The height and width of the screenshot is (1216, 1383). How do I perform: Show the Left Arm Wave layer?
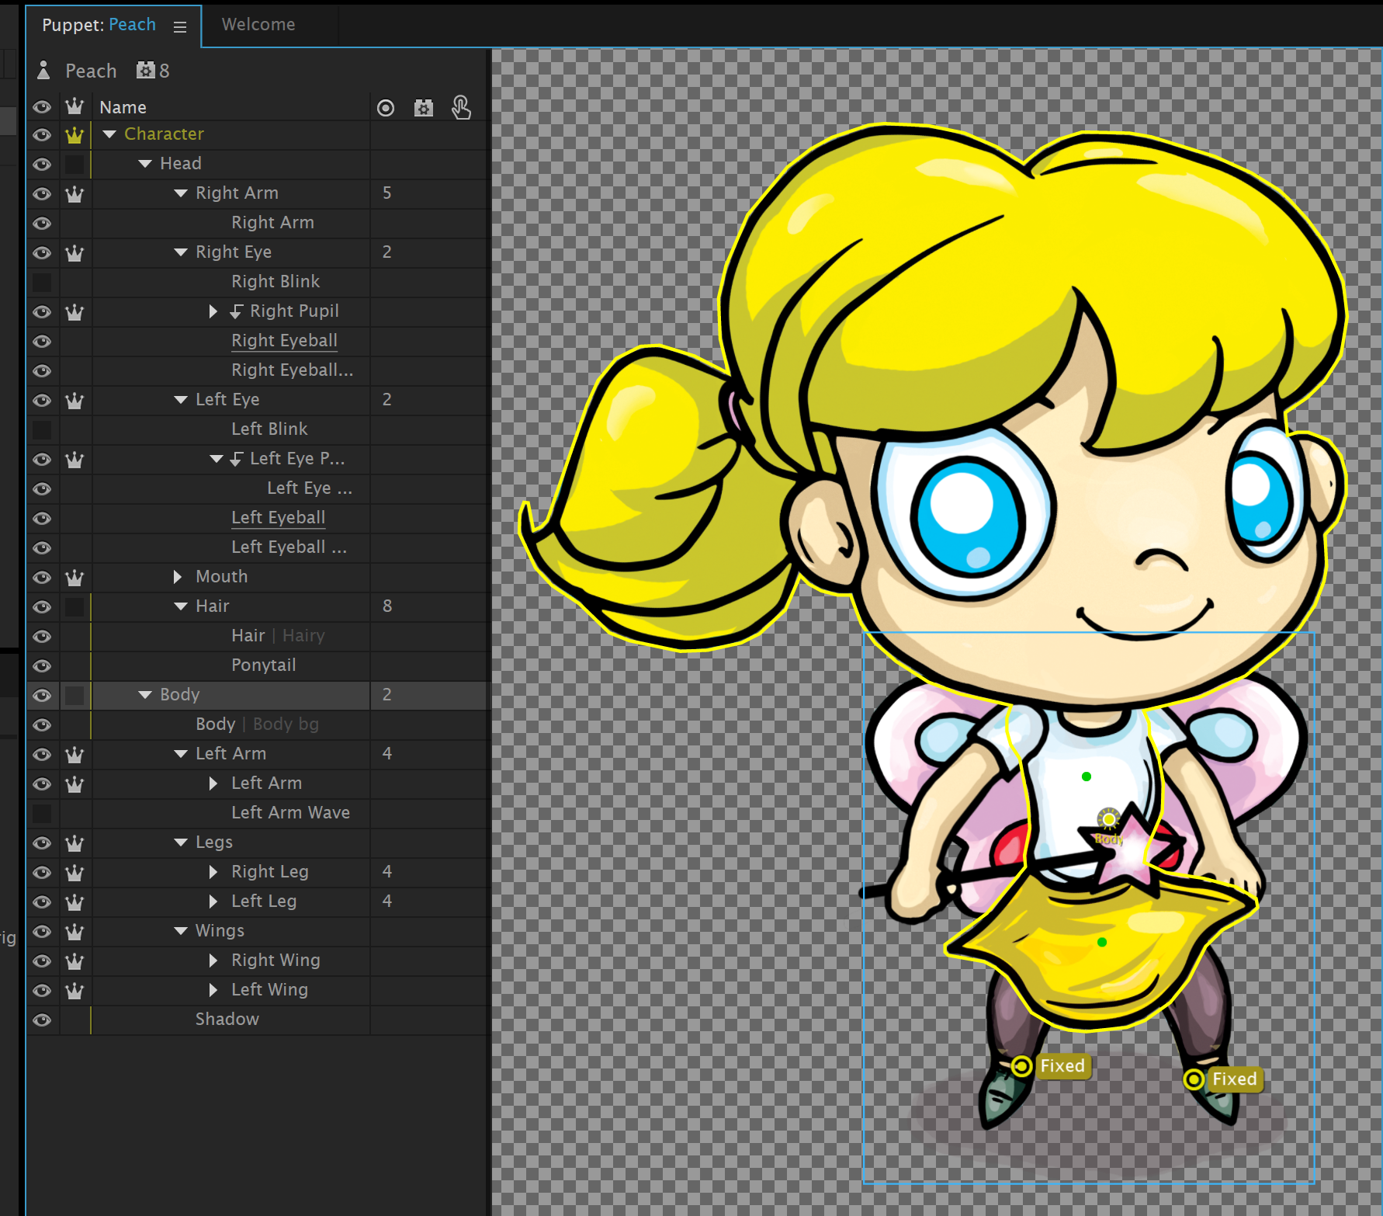[42, 813]
